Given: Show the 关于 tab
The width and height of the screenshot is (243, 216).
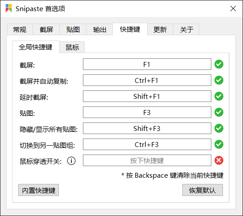Looking at the screenshot, I should (186, 29).
